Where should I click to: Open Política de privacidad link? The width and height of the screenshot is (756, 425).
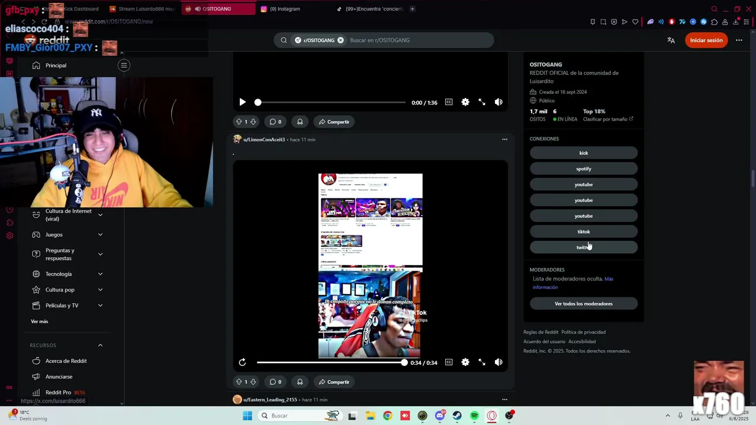pyautogui.click(x=584, y=332)
